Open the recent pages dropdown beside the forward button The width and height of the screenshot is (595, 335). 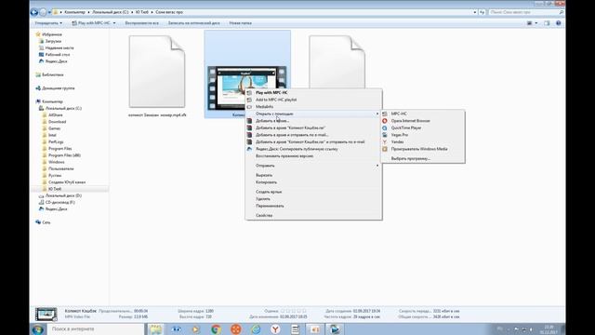[x=49, y=12]
